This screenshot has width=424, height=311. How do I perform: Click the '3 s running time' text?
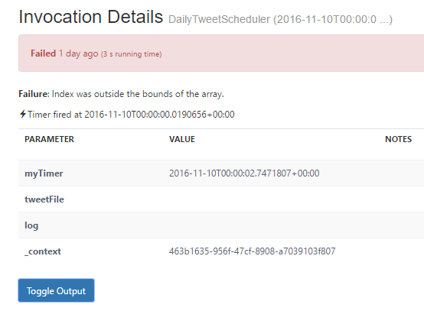pos(132,54)
